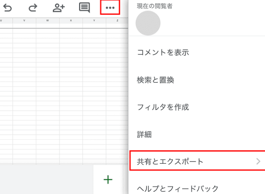Select column W header

click(x=47, y=21)
